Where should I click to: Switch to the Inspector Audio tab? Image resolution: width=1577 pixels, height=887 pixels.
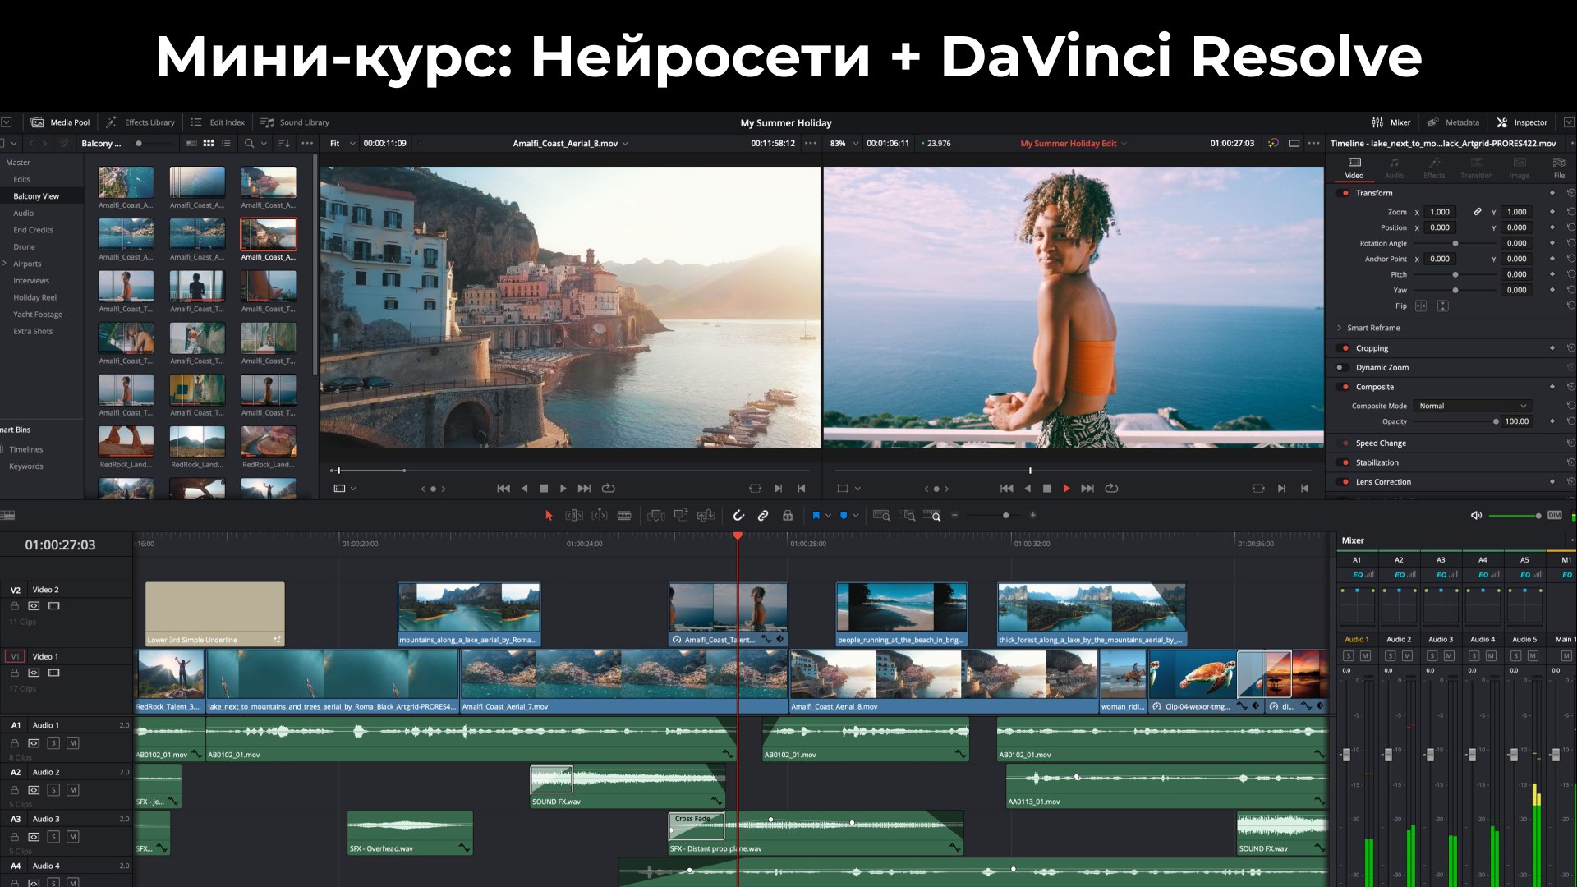(x=1394, y=168)
